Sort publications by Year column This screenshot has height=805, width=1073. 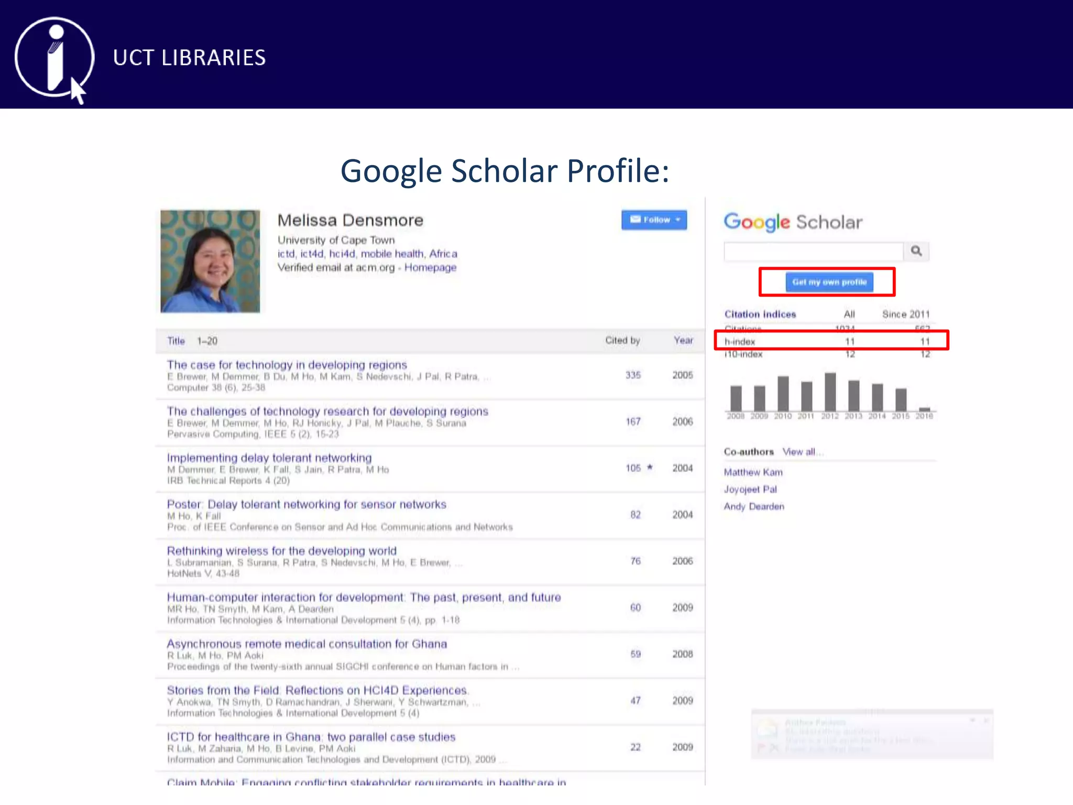[x=683, y=340]
